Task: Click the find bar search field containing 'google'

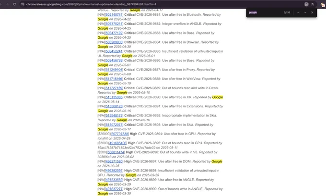Action: click(265, 12)
